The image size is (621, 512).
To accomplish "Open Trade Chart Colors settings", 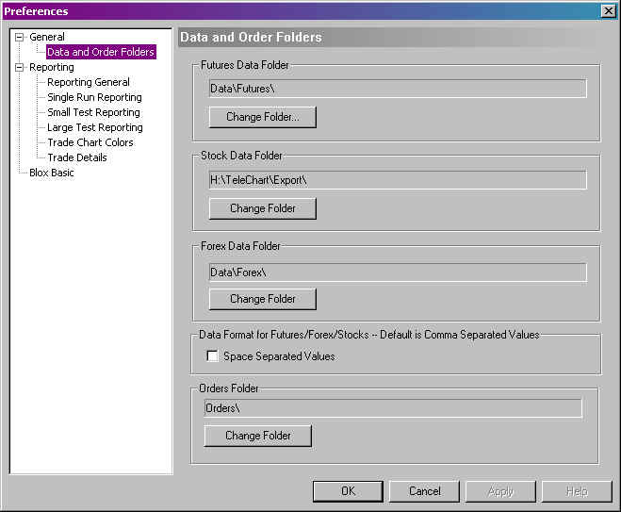I will (90, 143).
